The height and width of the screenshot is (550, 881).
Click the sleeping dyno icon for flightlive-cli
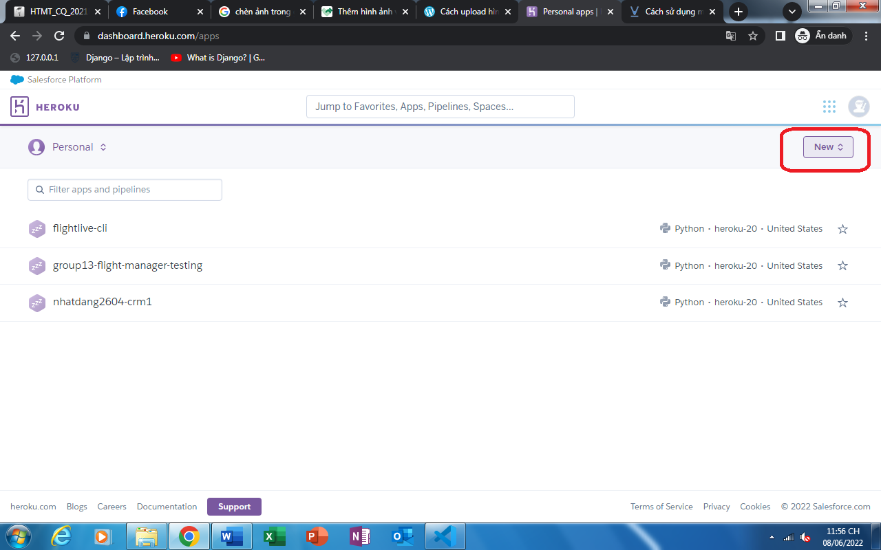click(x=37, y=229)
